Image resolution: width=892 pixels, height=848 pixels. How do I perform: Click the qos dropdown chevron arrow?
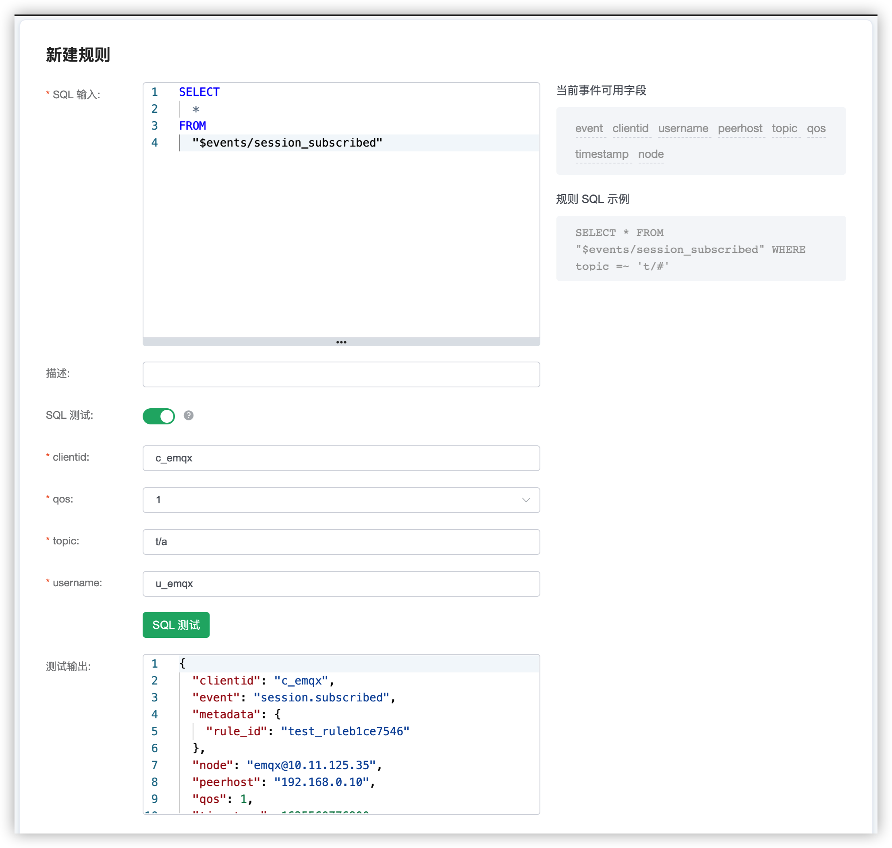point(526,499)
